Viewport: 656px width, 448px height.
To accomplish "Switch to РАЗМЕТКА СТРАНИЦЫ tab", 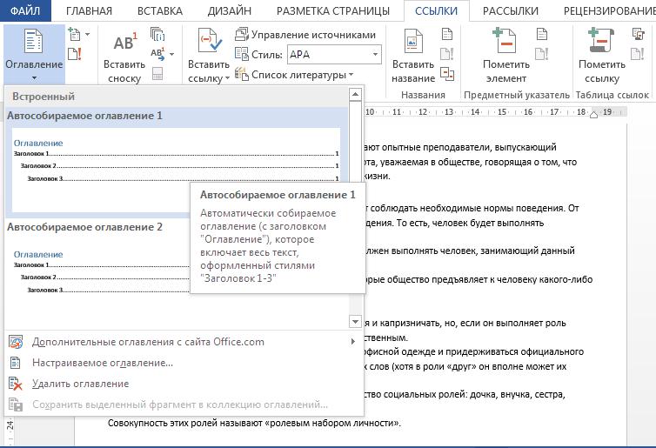I will pos(333,11).
